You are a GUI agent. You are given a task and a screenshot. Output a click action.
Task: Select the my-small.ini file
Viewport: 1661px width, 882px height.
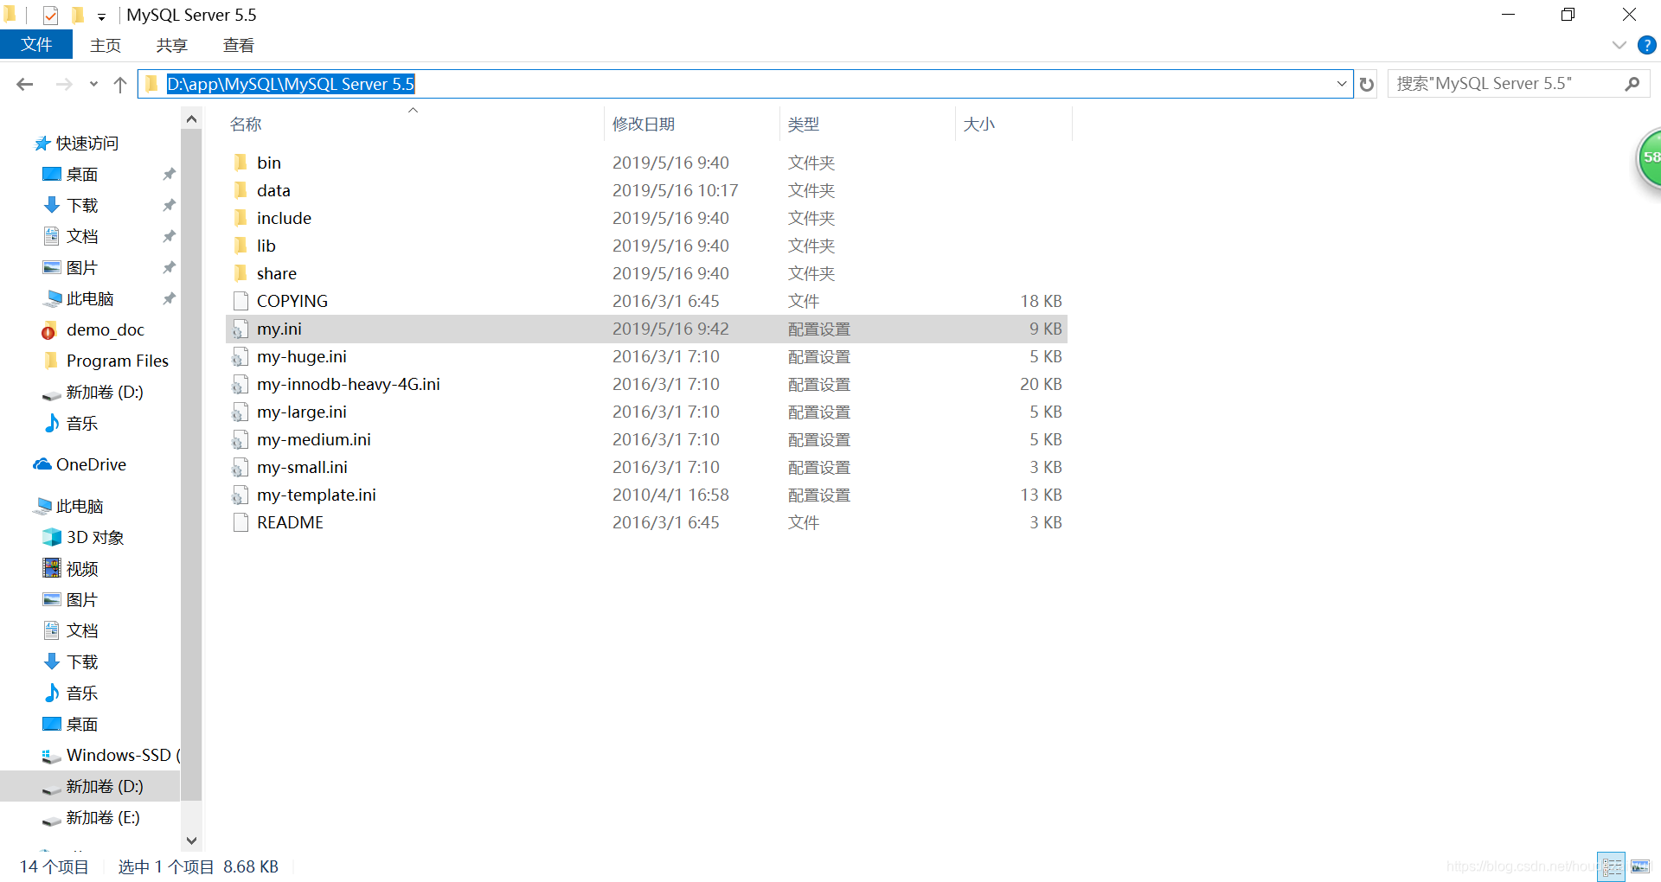[x=302, y=467]
